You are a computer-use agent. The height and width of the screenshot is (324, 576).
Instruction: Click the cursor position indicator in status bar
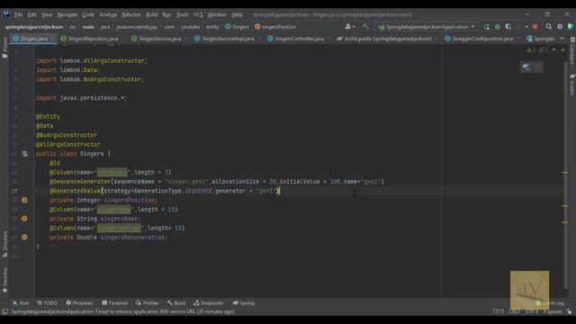498,311
